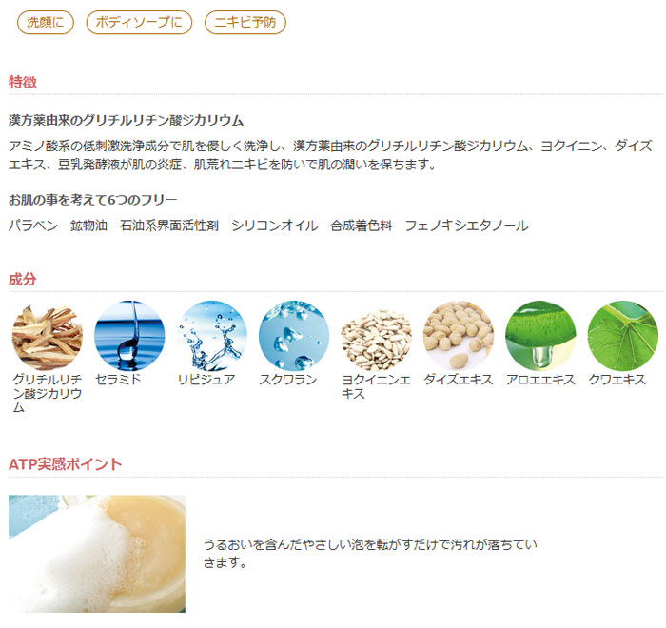The height and width of the screenshot is (628, 666).
Task: Select the ダイズエキス soybean icon
Action: coord(459,336)
